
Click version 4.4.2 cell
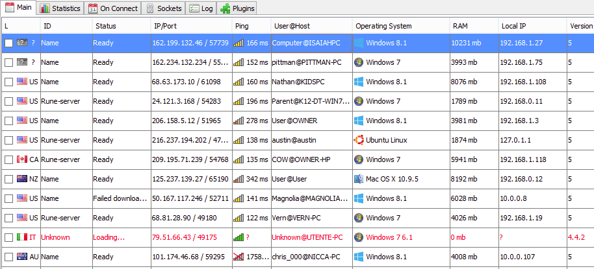[580, 238]
